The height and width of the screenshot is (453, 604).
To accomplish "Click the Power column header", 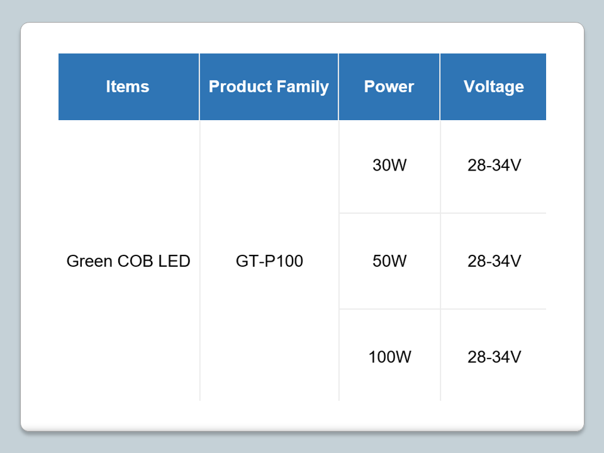I will click(x=389, y=87).
